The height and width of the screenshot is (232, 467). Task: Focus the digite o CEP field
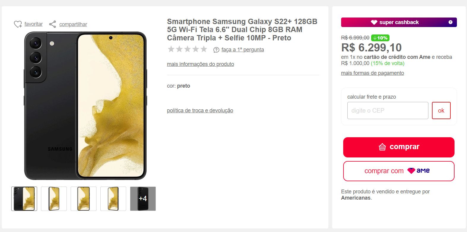388,111
